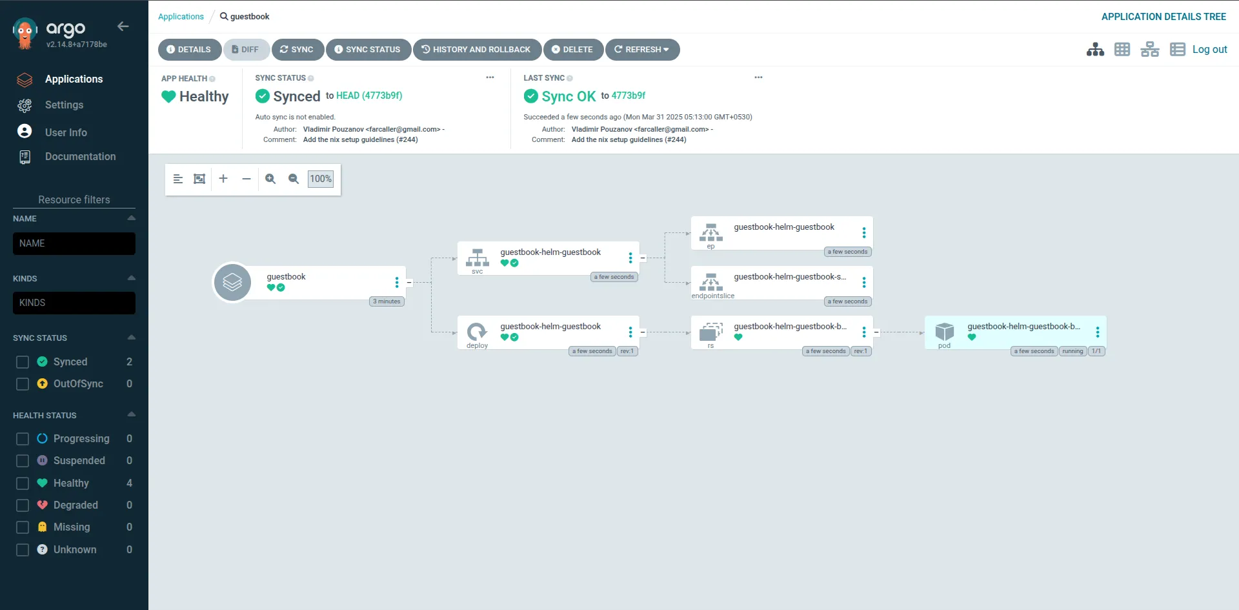Viewport: 1239px width, 610px height.
Task: Select the guestbook application node icon
Action: (x=232, y=282)
